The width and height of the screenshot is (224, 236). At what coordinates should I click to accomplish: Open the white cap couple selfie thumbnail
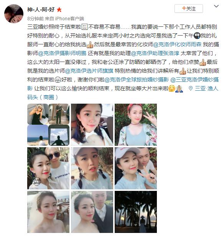136,168
